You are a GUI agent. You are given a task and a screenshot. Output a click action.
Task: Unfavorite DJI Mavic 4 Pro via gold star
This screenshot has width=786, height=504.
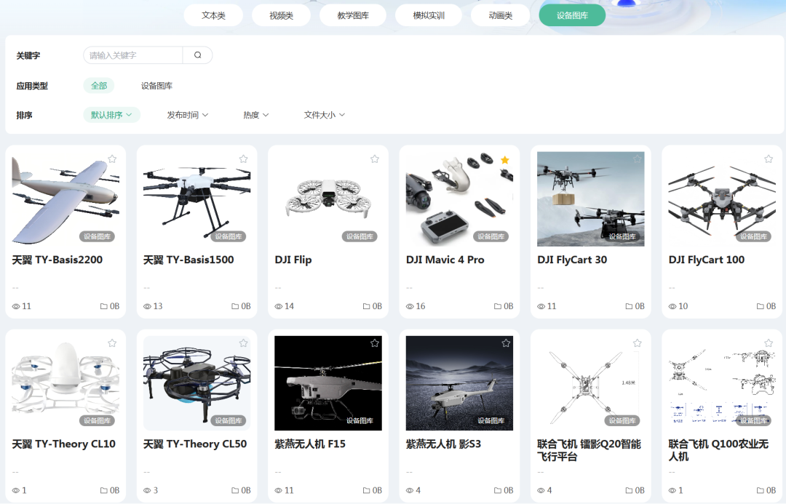(505, 159)
